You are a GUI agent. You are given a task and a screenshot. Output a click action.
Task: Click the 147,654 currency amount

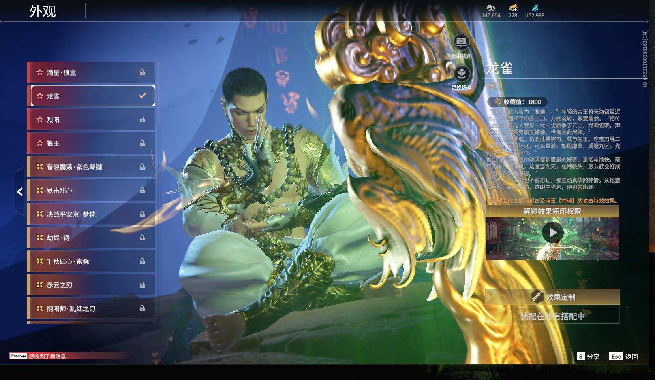(x=491, y=15)
